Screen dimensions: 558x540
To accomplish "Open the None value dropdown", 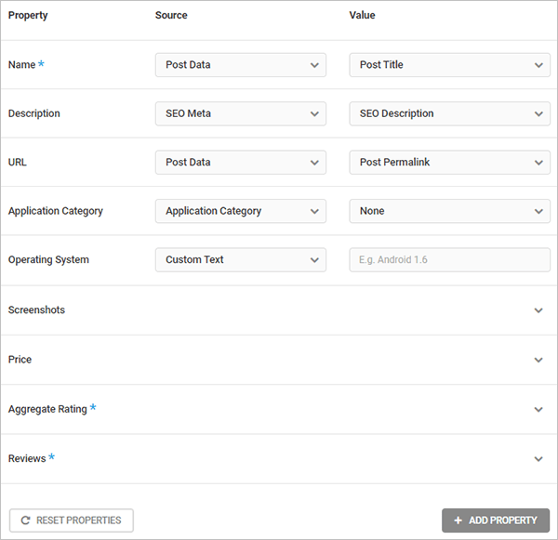I will tap(450, 211).
